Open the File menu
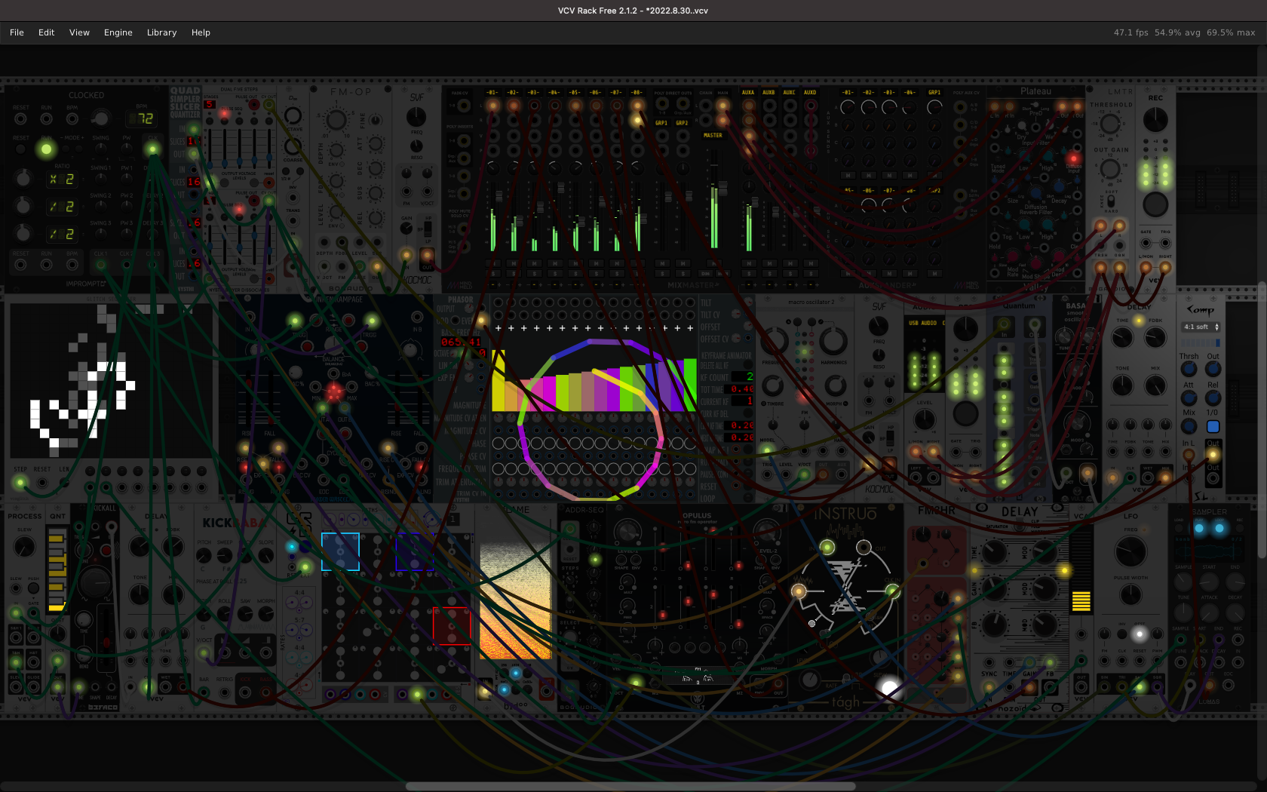The image size is (1267, 792). click(17, 32)
